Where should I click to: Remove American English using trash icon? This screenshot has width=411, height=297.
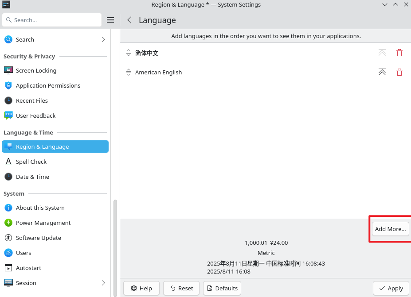coord(399,72)
